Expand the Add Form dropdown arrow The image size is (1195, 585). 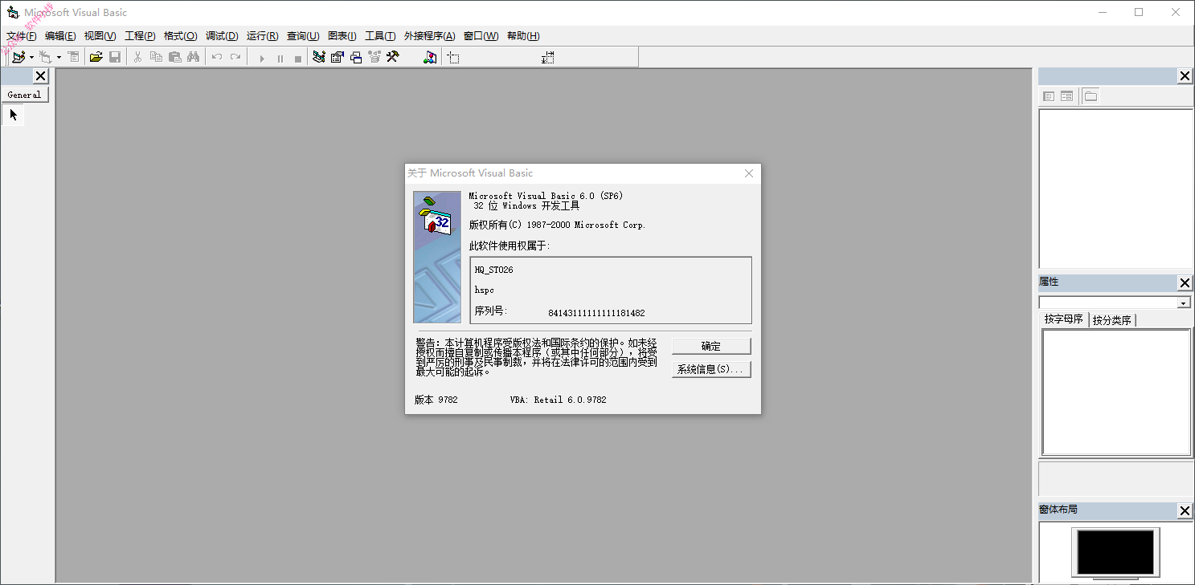(x=59, y=57)
